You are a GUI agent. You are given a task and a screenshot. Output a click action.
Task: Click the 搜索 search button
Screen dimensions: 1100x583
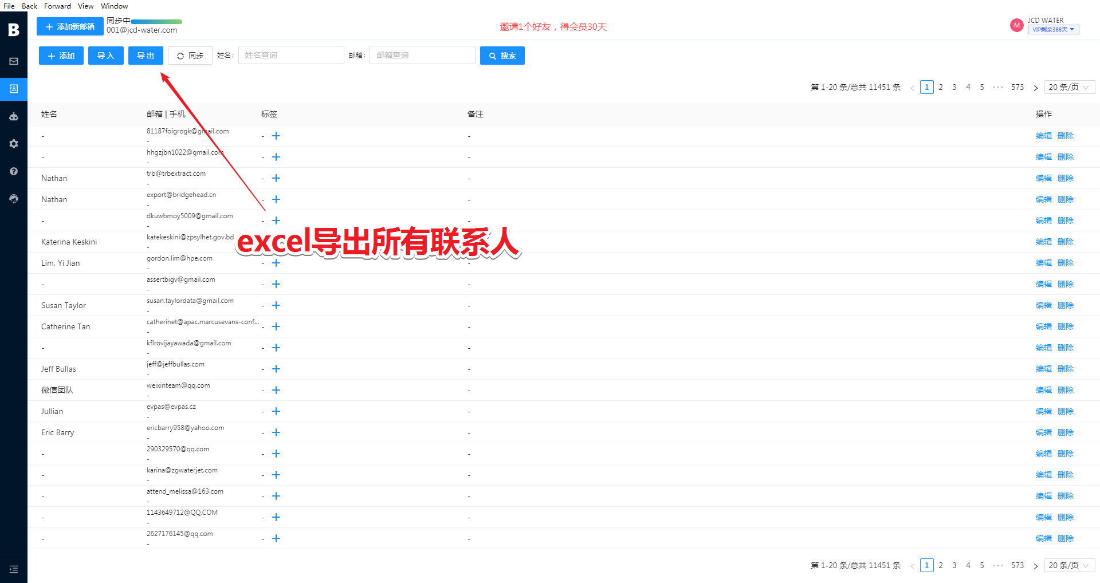502,56
